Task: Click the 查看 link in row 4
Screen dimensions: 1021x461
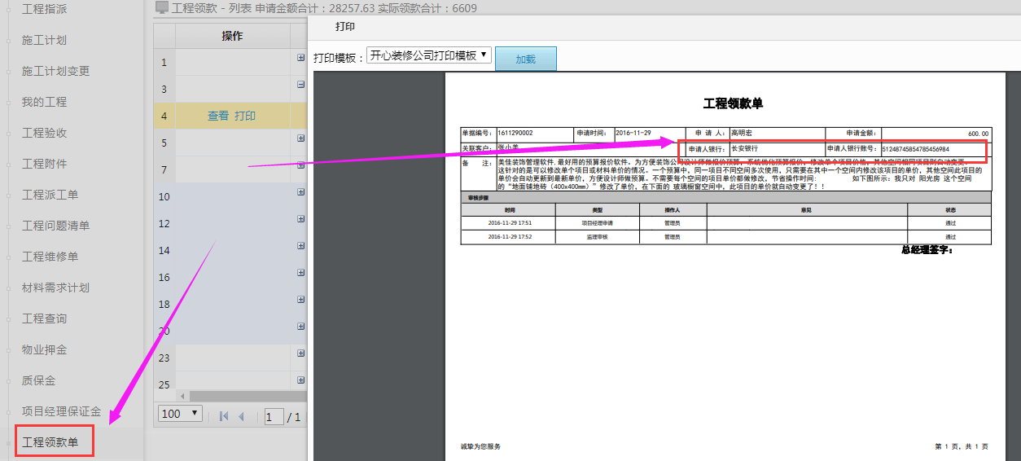Action: pyautogui.click(x=218, y=116)
